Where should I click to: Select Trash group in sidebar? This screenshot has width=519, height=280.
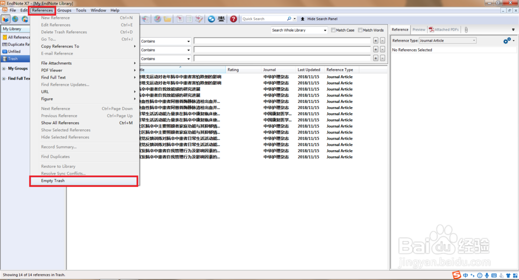pyautogui.click(x=16, y=59)
